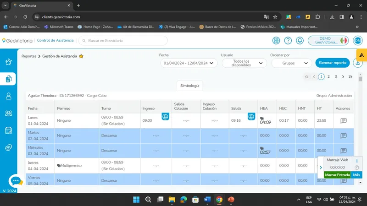Screen dimensions: 367x206
Task: Open the settings gear sidebar icon
Action: pos(8,147)
